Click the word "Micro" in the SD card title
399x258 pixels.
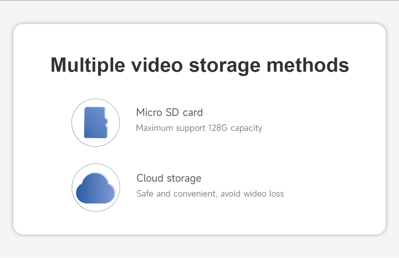coord(149,112)
